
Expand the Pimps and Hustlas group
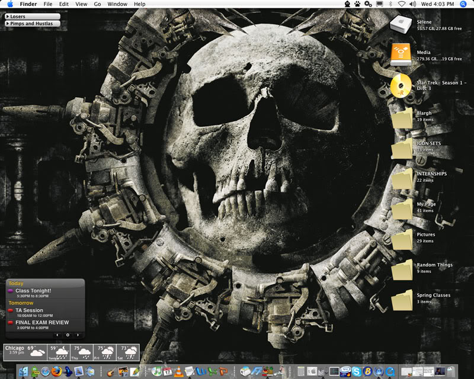click(7, 24)
